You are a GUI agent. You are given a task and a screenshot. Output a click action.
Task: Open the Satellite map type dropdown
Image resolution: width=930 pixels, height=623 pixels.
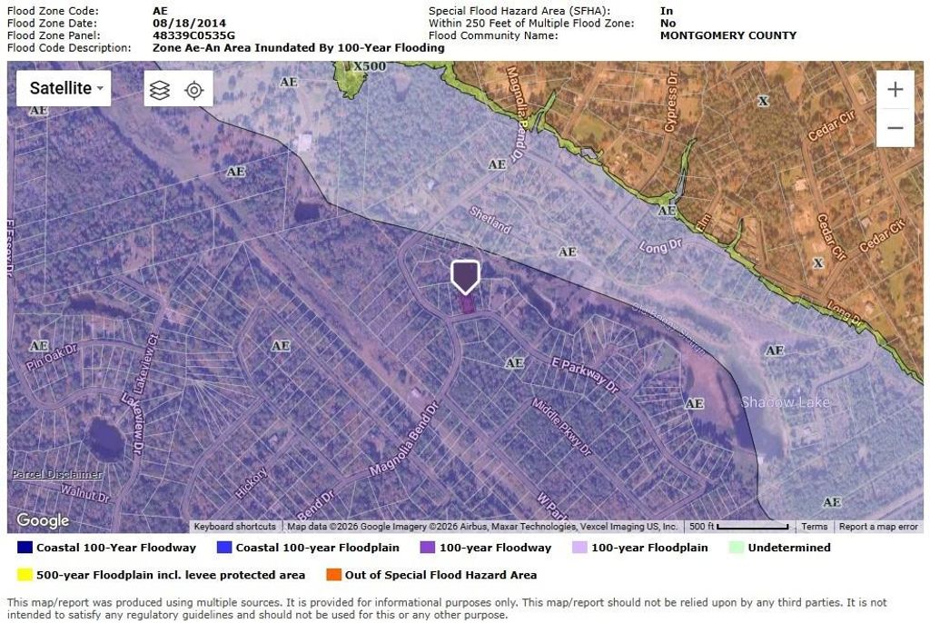tap(64, 88)
